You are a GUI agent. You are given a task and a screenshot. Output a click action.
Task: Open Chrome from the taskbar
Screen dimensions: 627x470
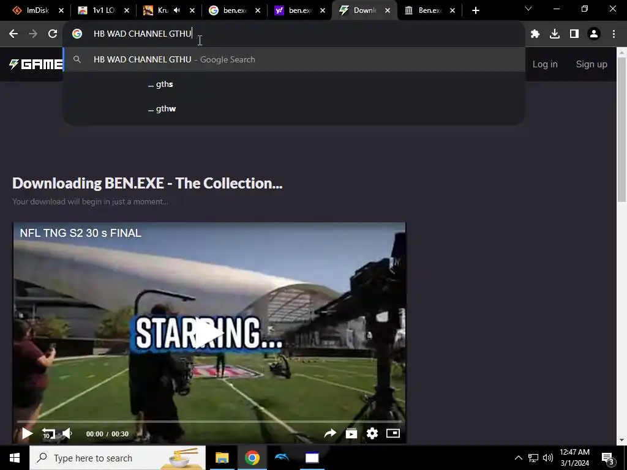(252, 458)
